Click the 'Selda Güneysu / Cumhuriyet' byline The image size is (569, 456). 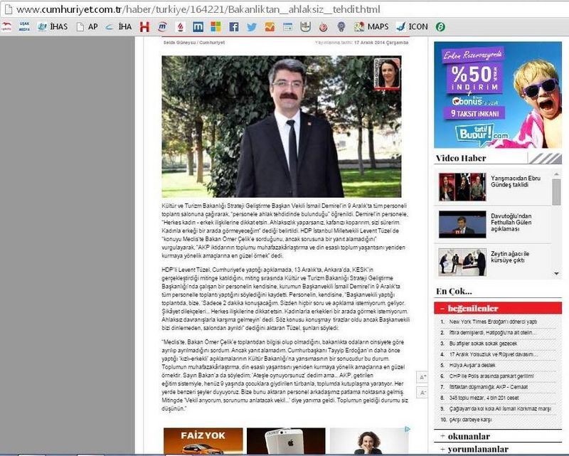tap(194, 43)
